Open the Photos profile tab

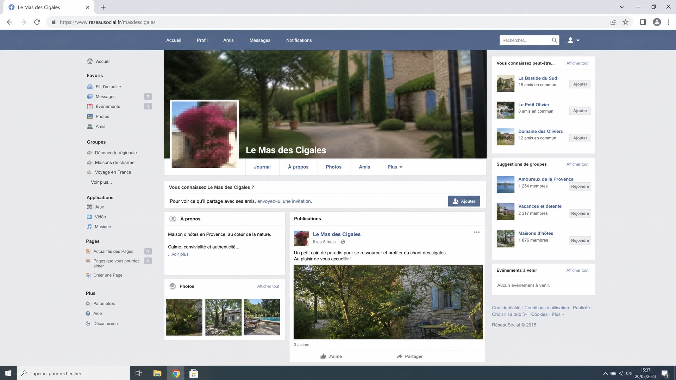[333, 167]
